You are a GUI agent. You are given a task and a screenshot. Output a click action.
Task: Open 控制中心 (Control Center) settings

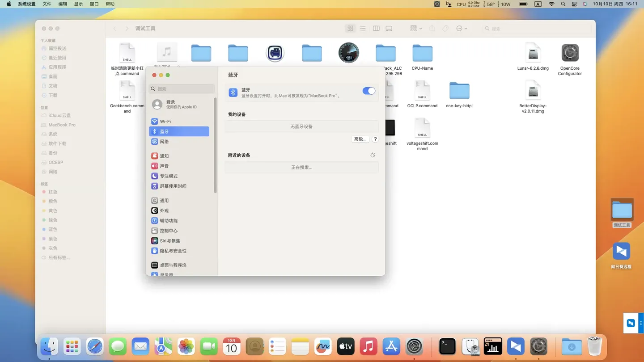tap(169, 231)
